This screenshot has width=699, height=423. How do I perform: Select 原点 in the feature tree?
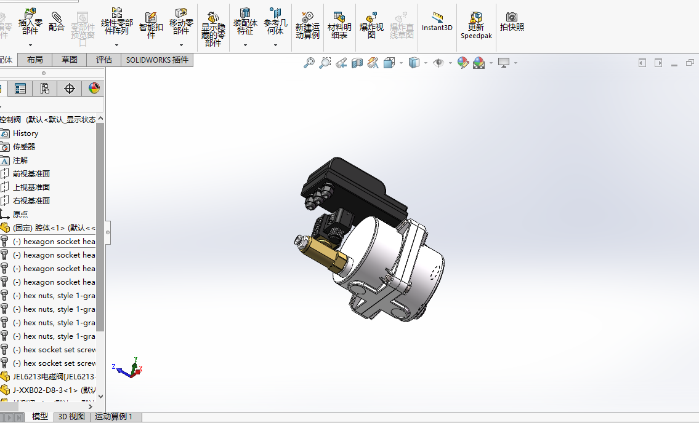tap(20, 214)
